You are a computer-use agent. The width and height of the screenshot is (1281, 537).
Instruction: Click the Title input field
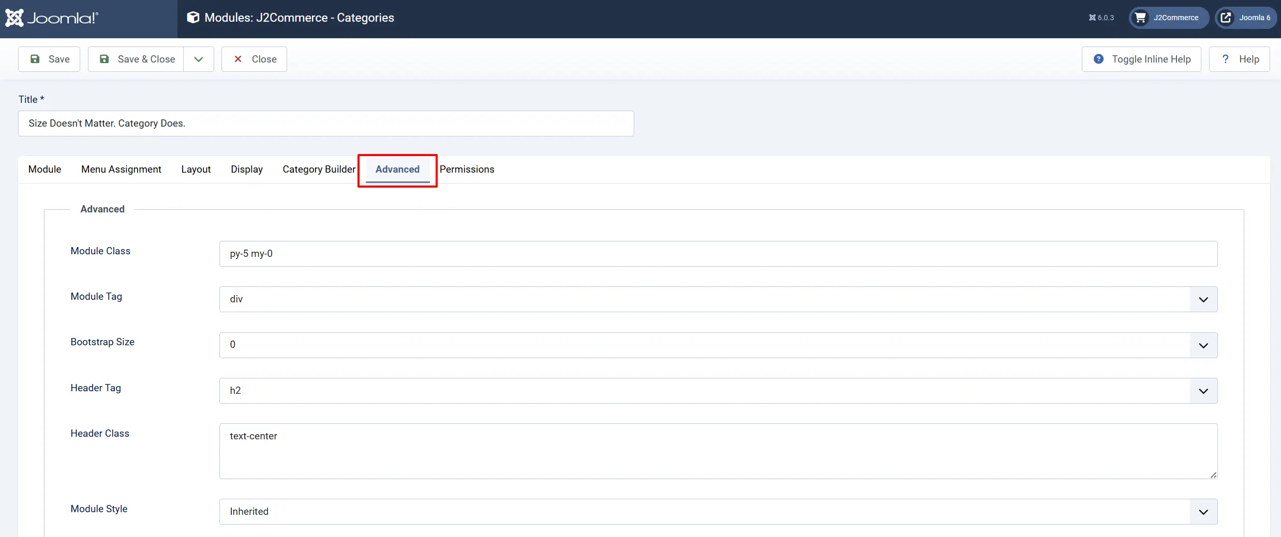tap(326, 124)
